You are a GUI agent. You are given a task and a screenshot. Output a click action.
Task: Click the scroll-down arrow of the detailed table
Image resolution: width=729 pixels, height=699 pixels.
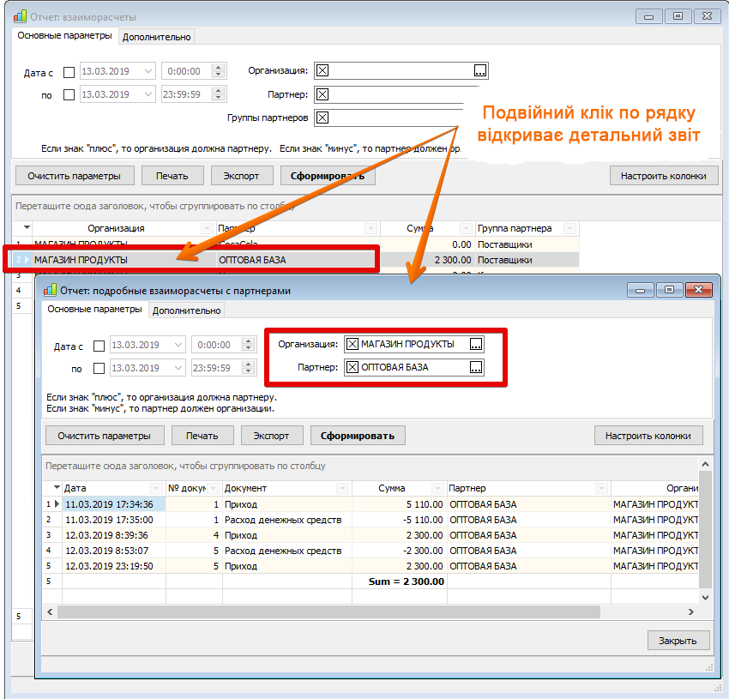[705, 598]
